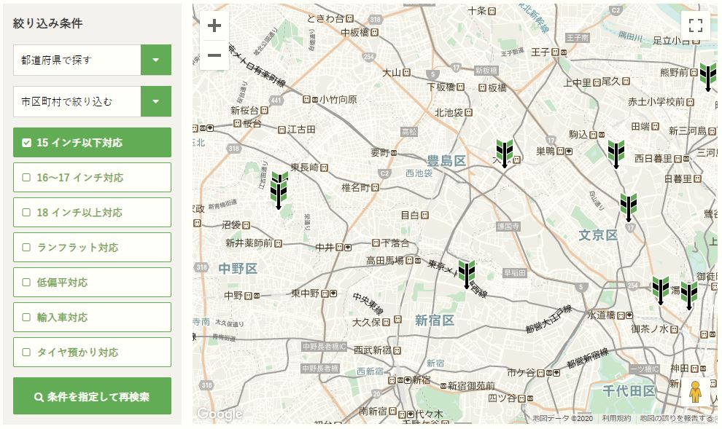Click the 江古田 station icon
Viewport: 722px width, 429px height.
[x=282, y=130]
